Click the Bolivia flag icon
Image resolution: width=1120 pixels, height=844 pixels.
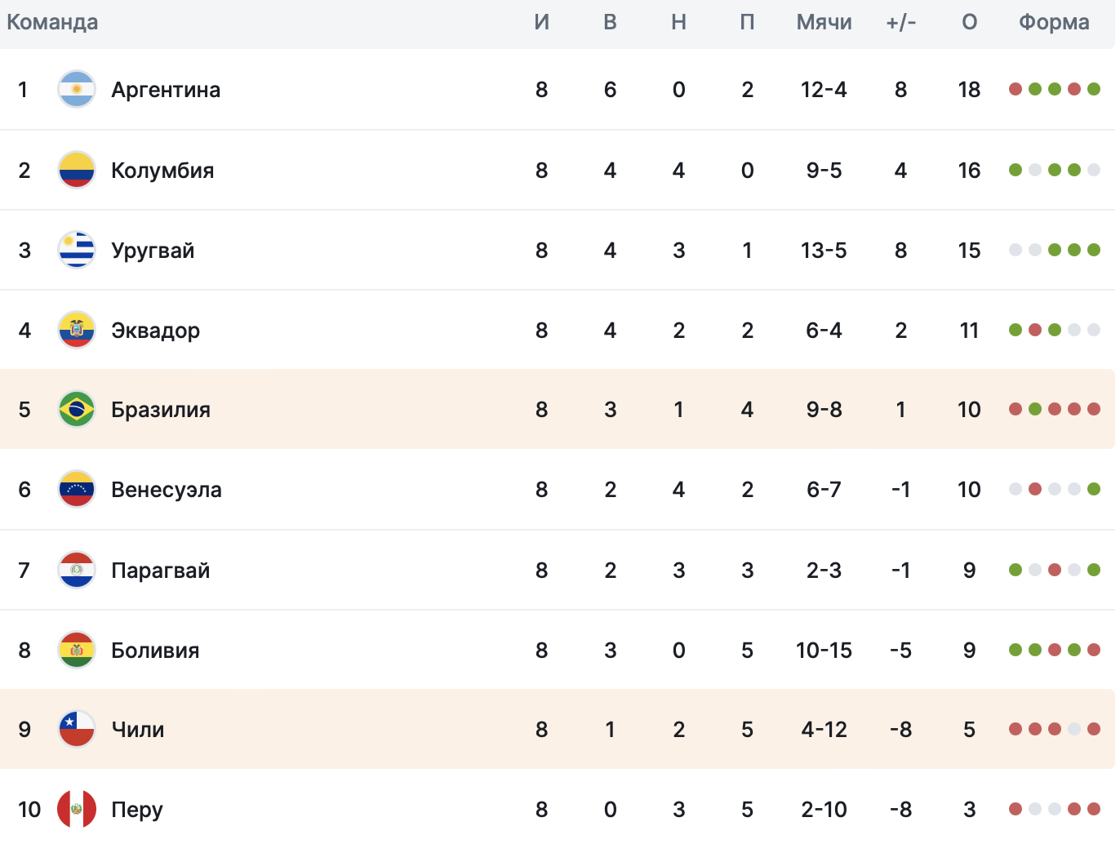pos(77,650)
